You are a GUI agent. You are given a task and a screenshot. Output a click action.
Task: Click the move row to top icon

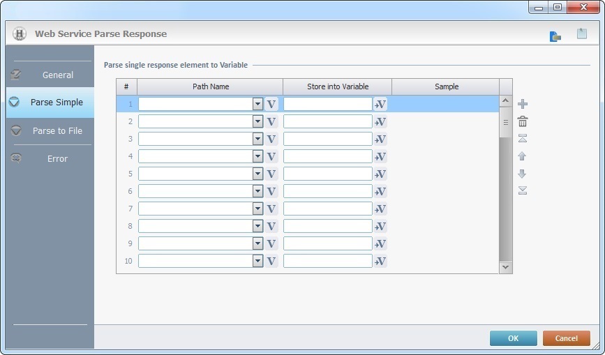(523, 139)
